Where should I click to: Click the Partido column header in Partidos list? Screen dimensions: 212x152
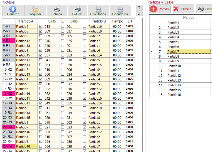[x=189, y=18]
